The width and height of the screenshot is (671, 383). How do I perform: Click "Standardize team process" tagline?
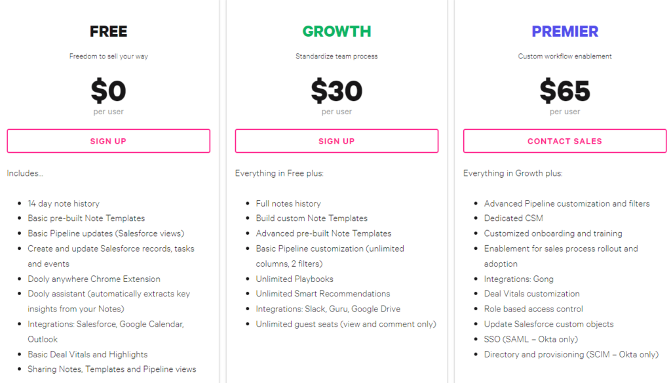[336, 56]
